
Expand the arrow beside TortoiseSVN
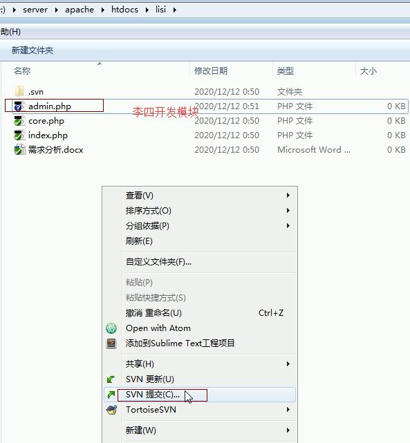pos(288,410)
